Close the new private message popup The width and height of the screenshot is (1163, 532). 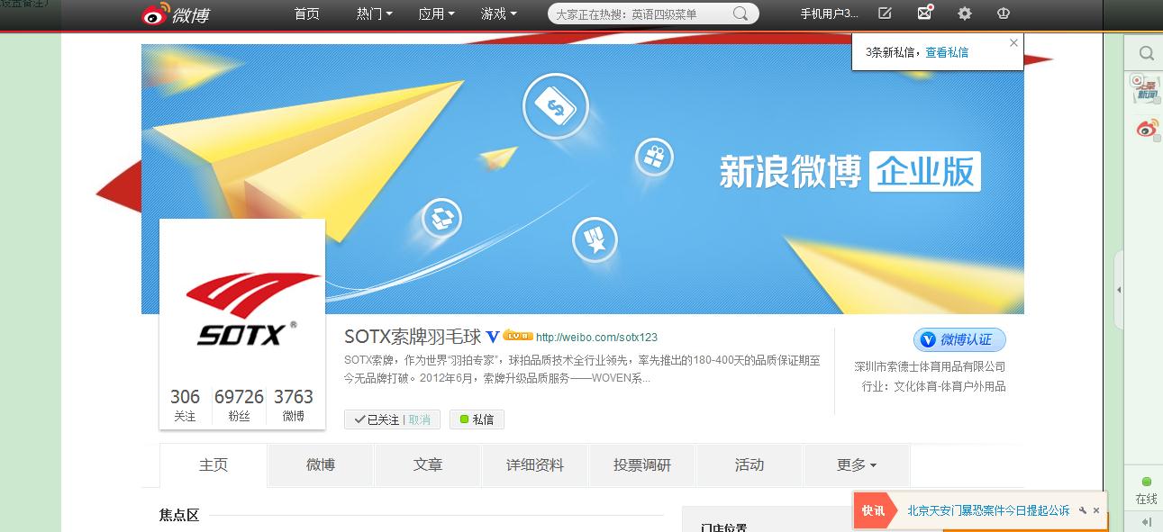tap(1013, 42)
